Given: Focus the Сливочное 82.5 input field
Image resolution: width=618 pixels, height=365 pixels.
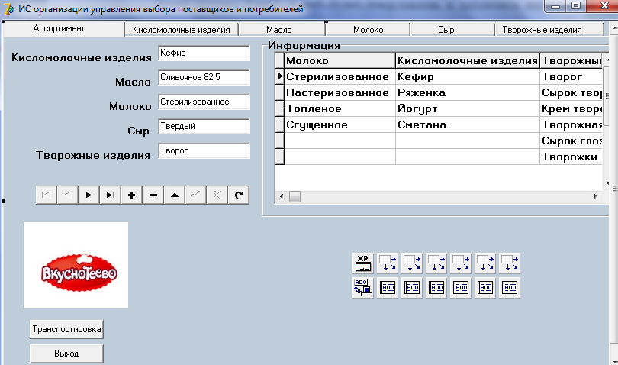Looking at the screenshot, I should coord(204,77).
